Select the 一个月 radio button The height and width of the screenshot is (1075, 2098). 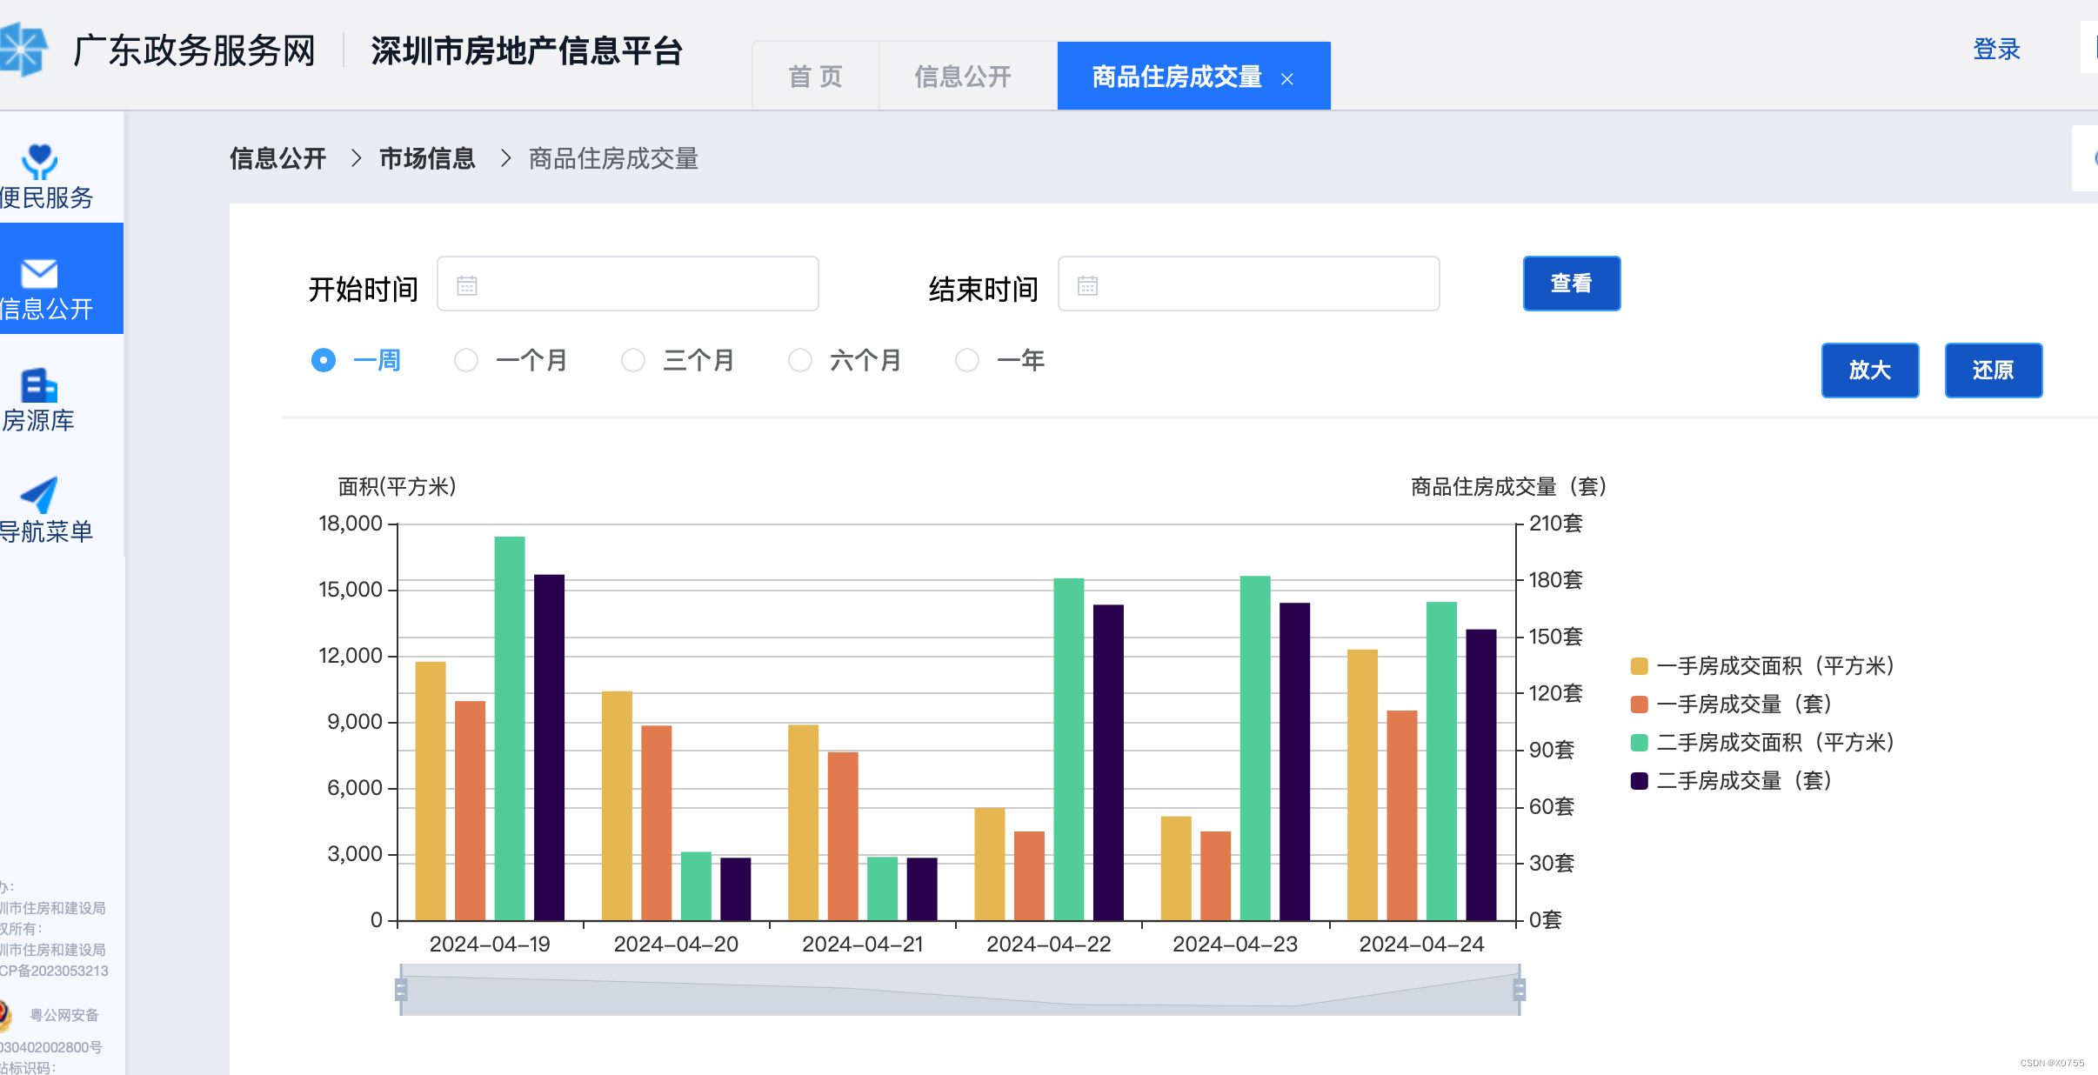click(x=466, y=360)
